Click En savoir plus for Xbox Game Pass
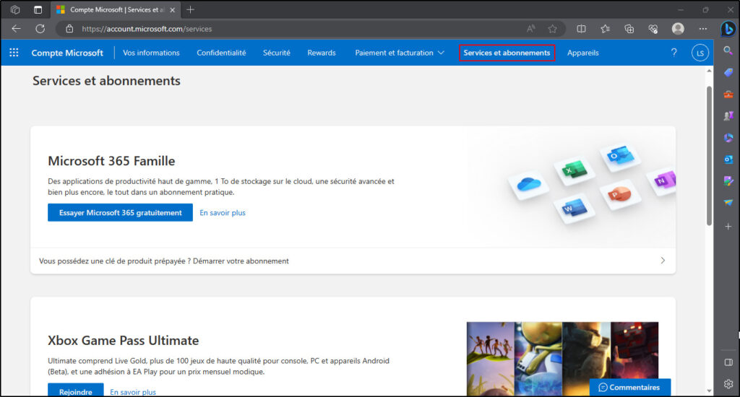The image size is (740, 397). click(133, 392)
